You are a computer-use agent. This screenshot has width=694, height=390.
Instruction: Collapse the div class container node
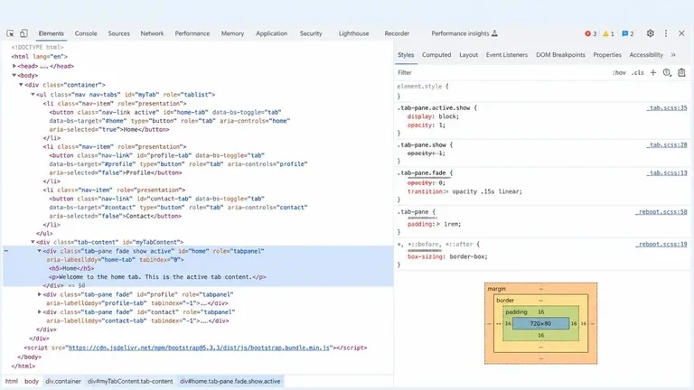(x=21, y=85)
